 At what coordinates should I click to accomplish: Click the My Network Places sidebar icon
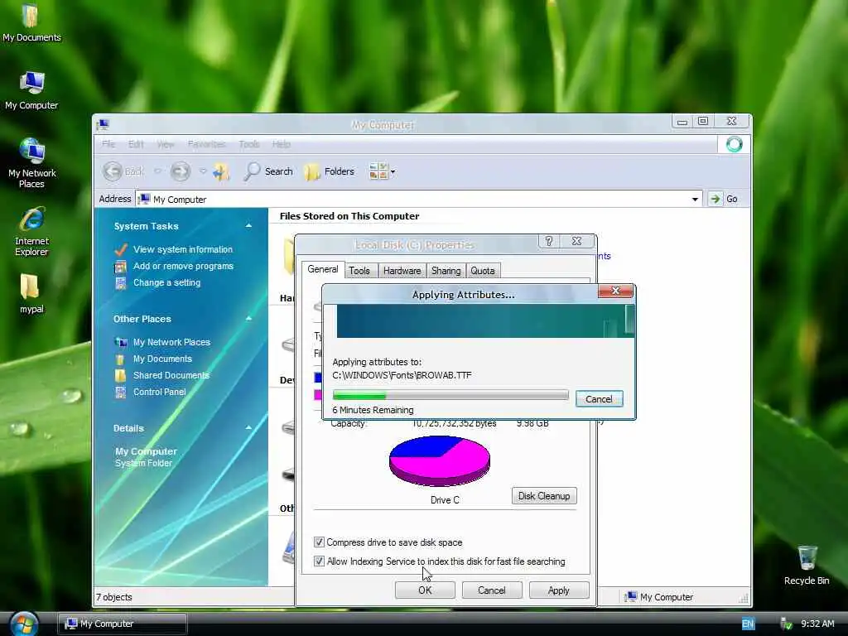click(121, 342)
